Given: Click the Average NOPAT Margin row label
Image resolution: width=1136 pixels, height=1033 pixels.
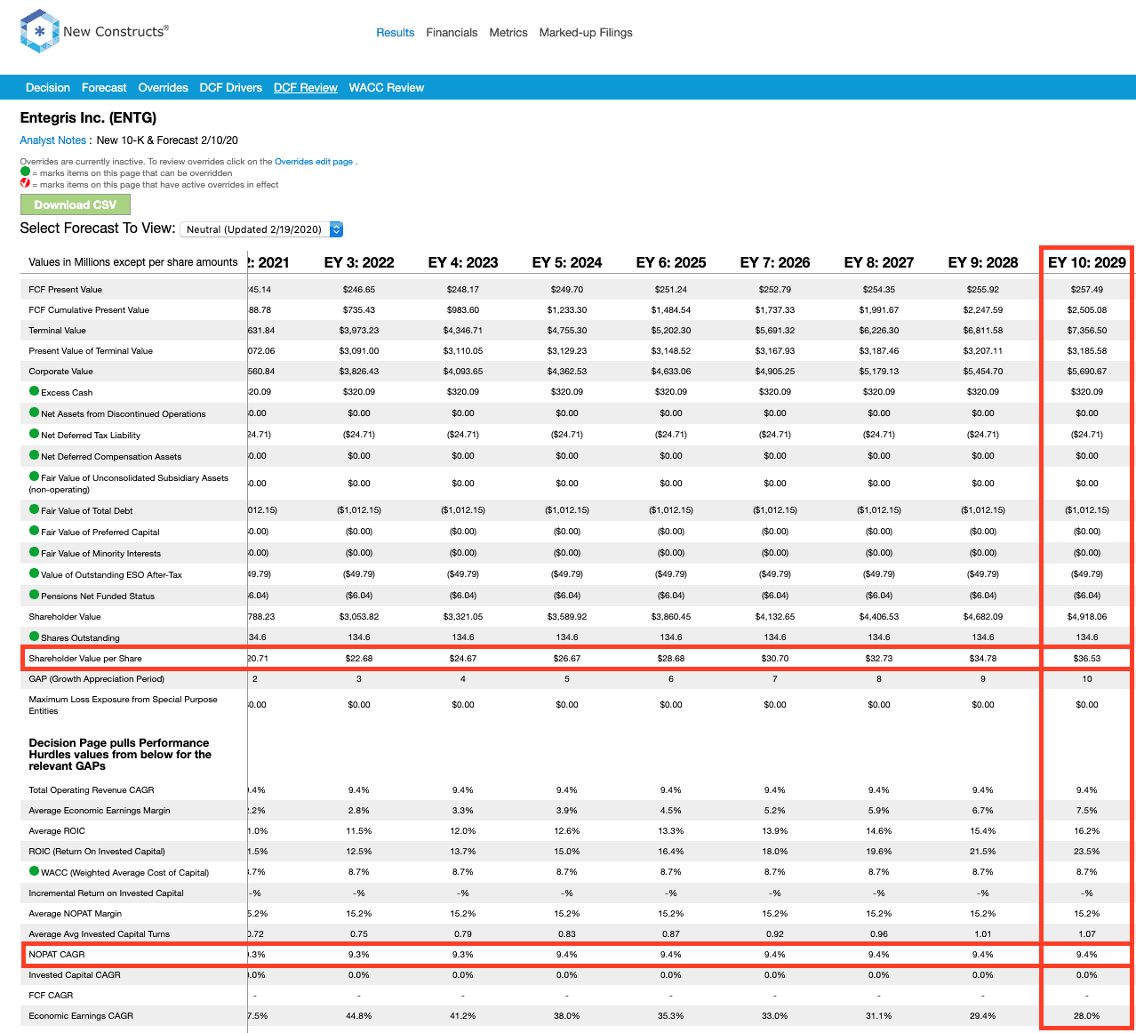Looking at the screenshot, I should [75, 914].
